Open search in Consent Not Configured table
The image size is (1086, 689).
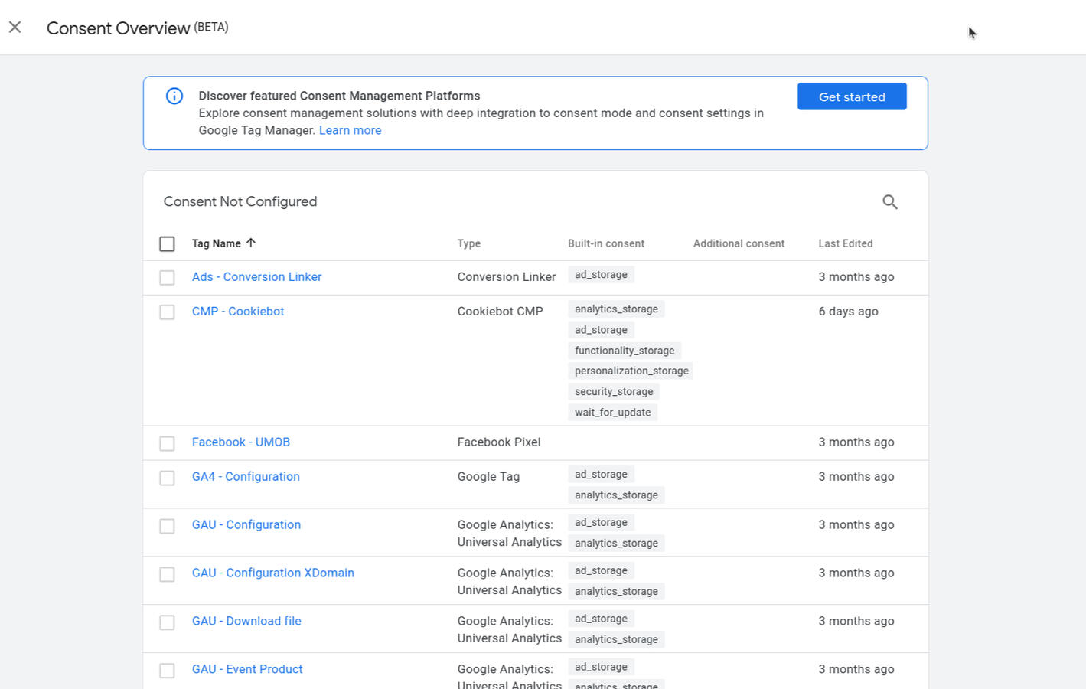[x=889, y=202]
